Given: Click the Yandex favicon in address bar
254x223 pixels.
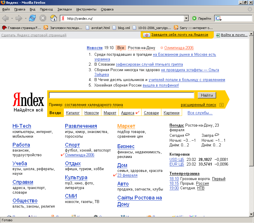Looking at the screenshot, I should [63, 18].
